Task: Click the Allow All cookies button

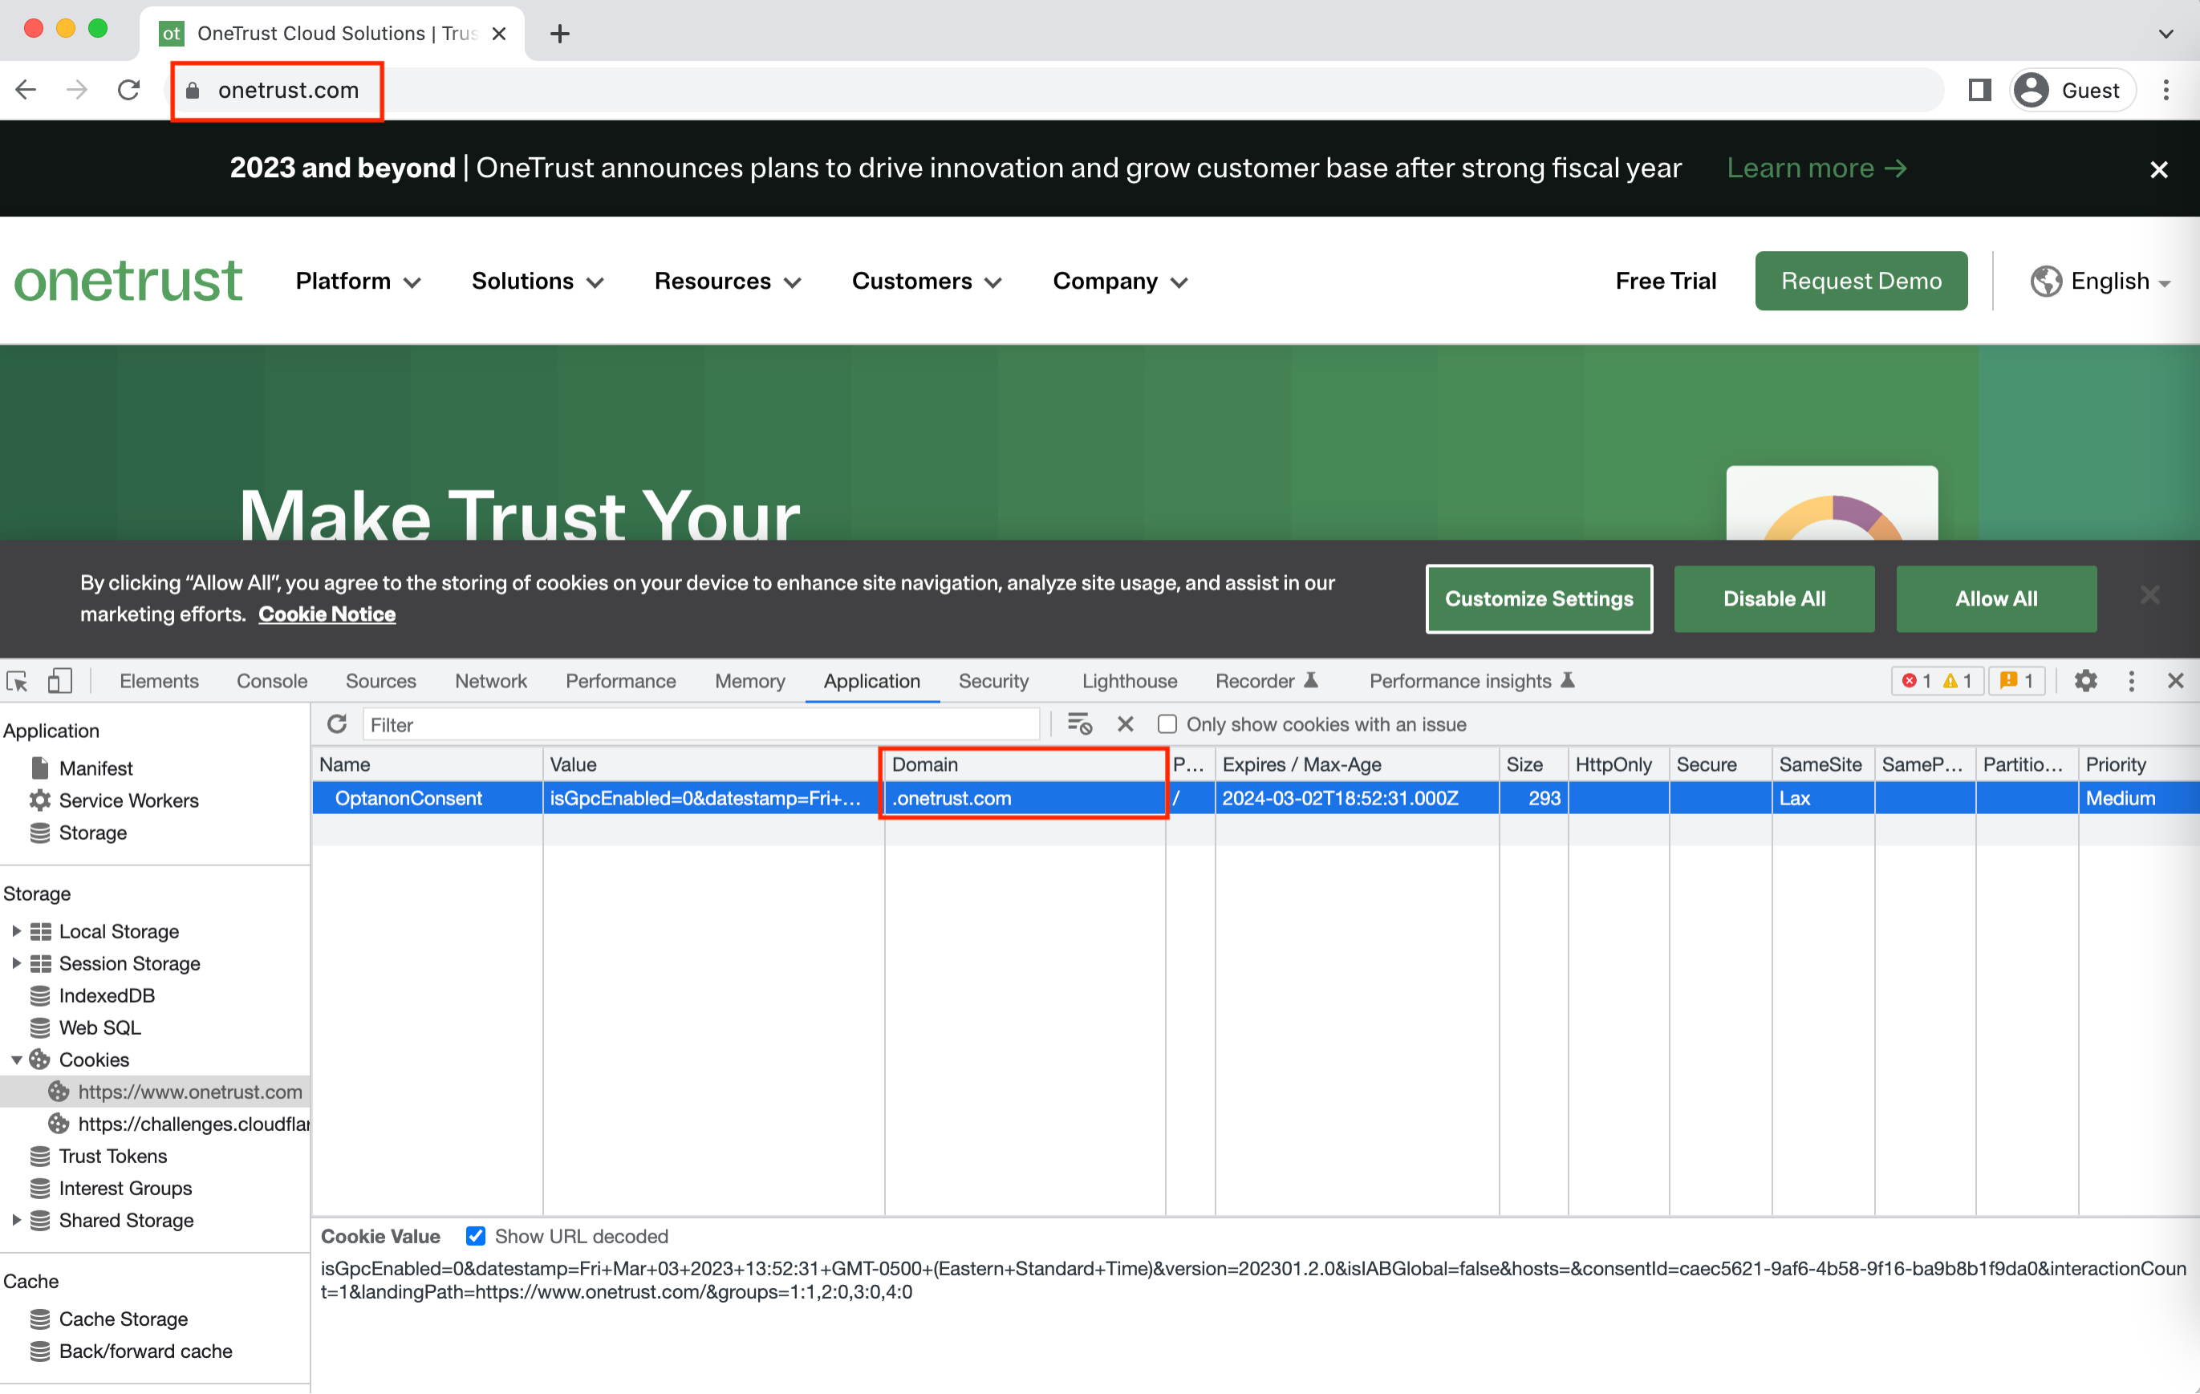Action: point(1995,598)
